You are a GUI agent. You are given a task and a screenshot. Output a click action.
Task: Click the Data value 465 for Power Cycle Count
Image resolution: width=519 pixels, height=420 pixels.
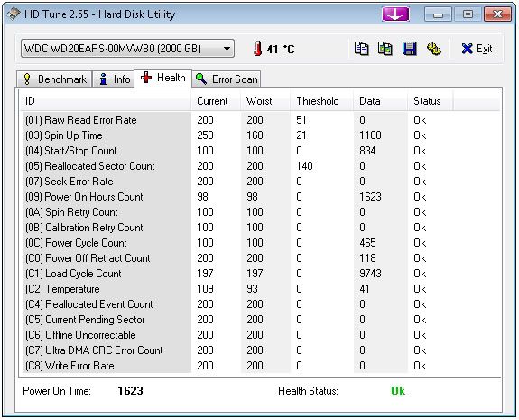point(367,243)
